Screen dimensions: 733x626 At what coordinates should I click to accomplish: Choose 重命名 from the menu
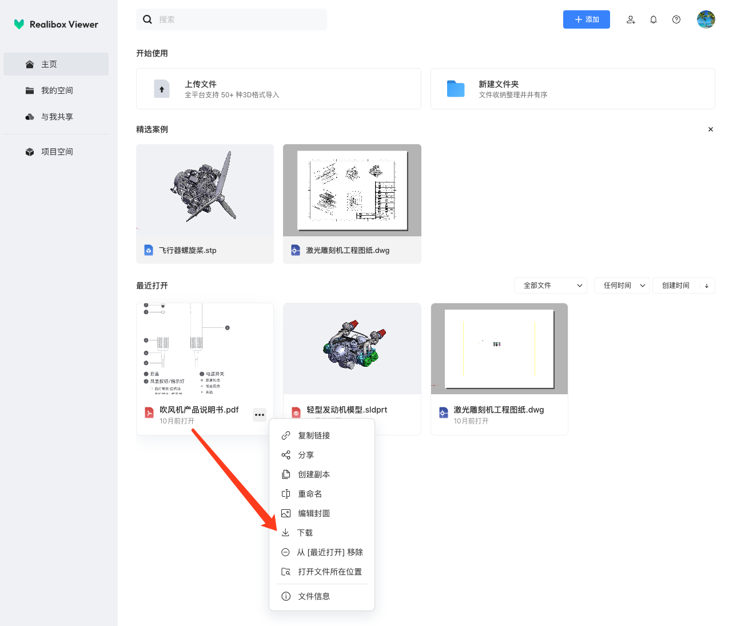[x=322, y=494]
